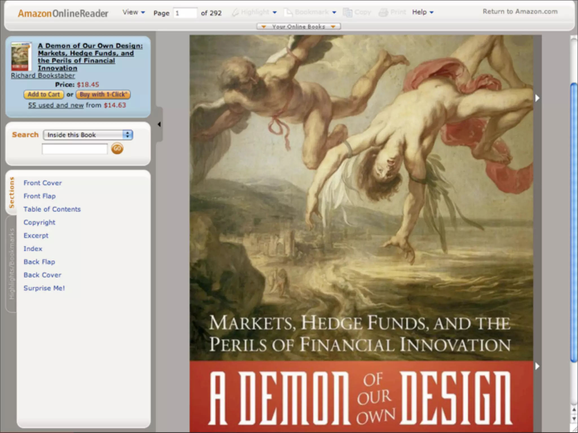Click the Add to Cart button

[x=44, y=94]
